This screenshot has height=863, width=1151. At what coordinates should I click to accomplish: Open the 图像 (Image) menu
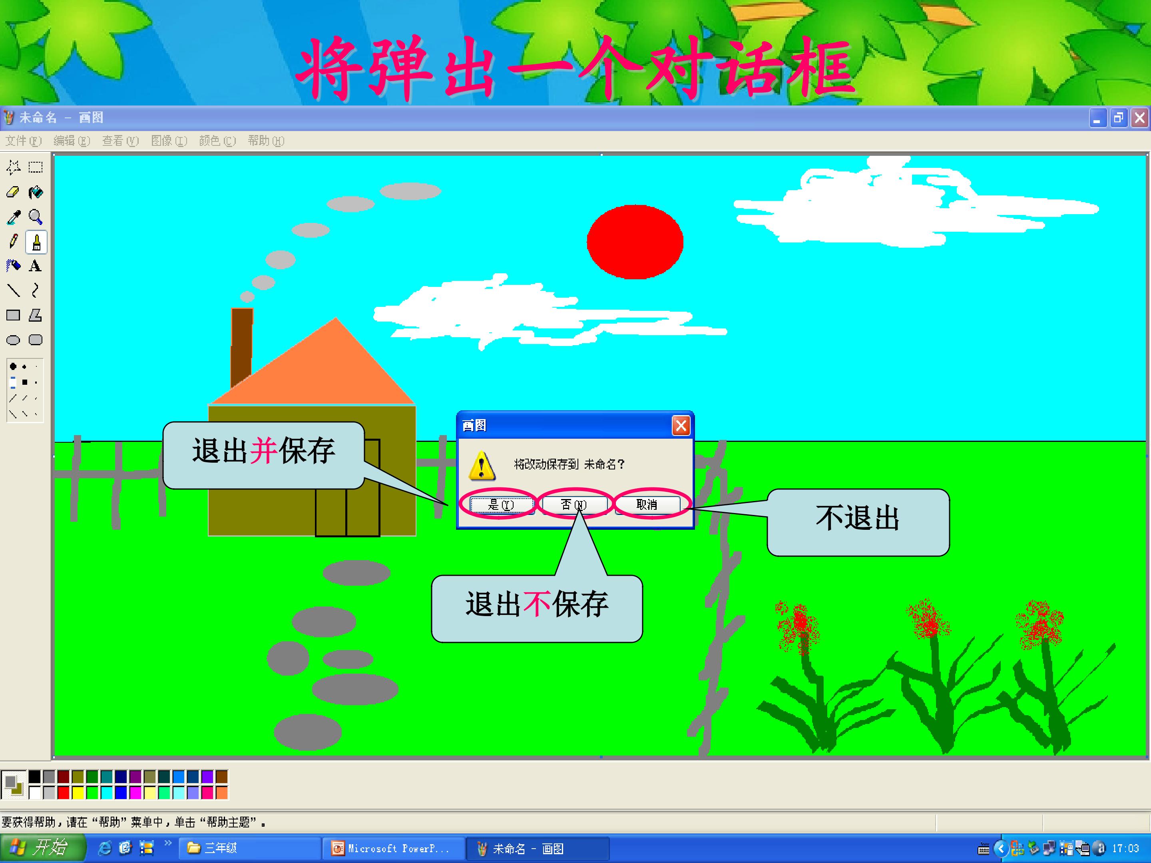point(169,141)
